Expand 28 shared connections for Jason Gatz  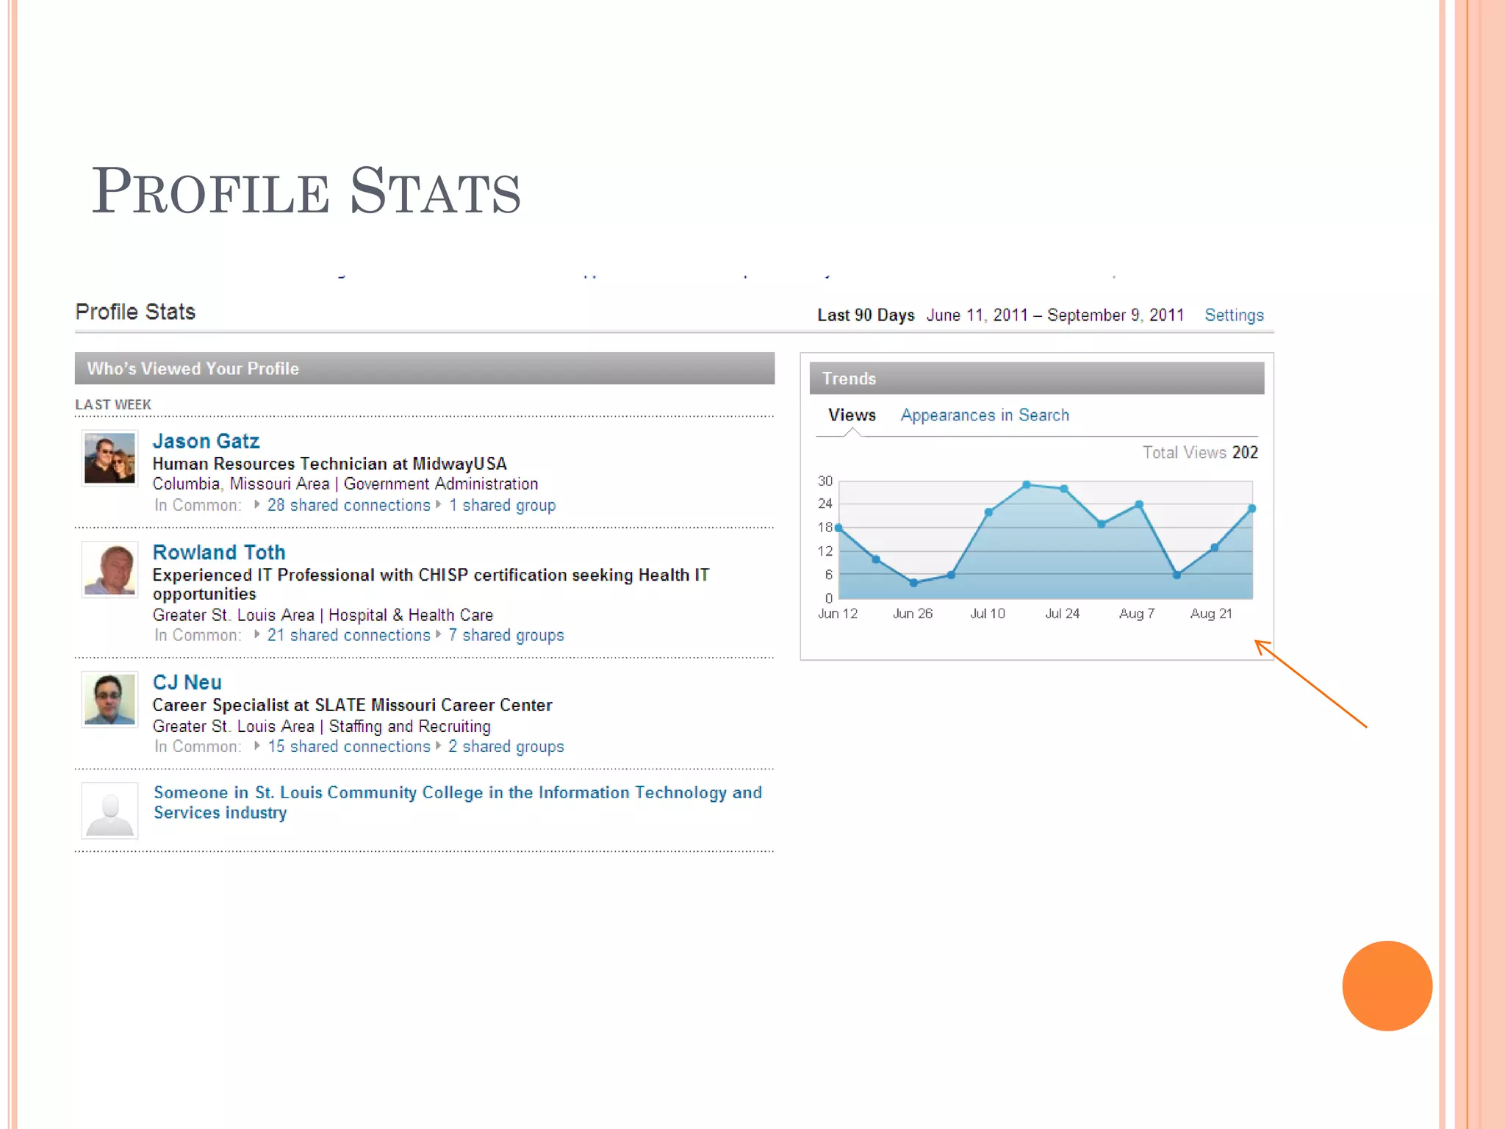tap(348, 506)
